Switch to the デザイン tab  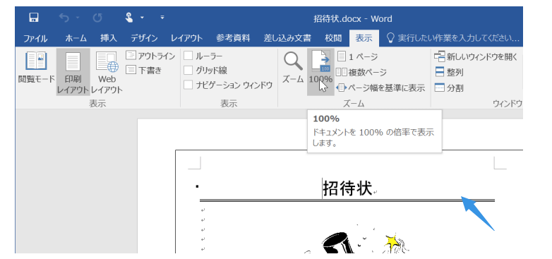[144, 38]
